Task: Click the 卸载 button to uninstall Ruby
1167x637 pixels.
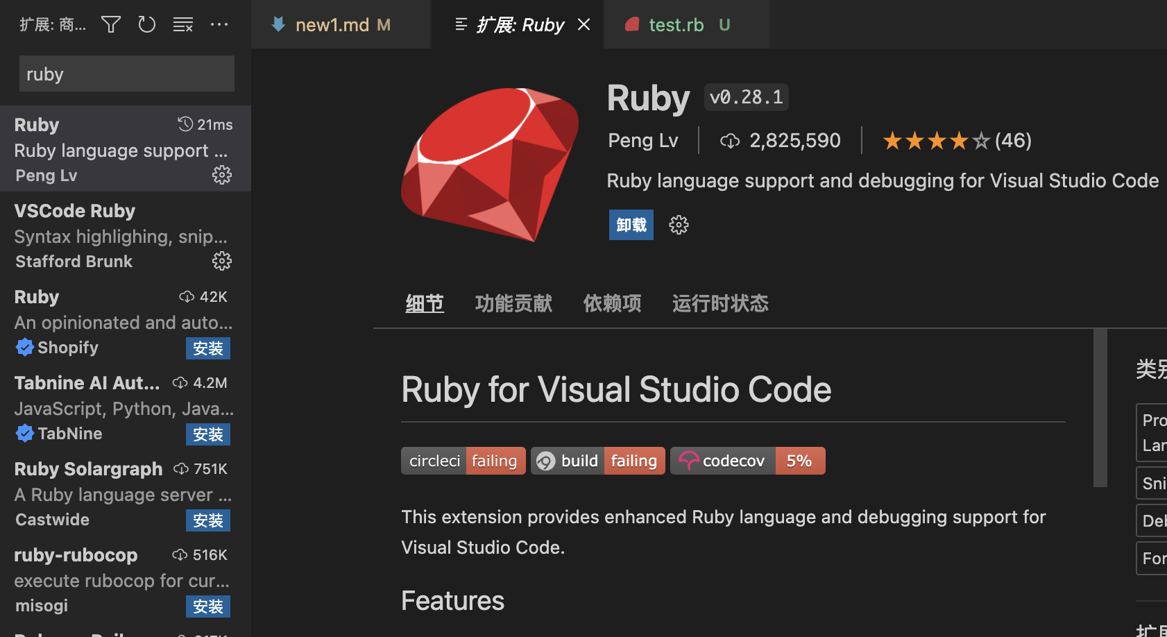Action: point(631,224)
